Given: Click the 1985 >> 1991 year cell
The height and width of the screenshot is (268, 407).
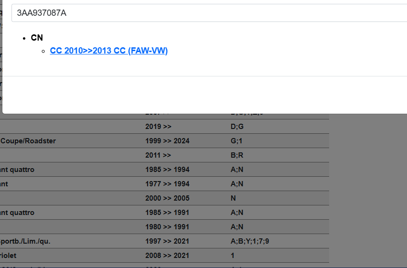Looking at the screenshot, I should (167, 213).
